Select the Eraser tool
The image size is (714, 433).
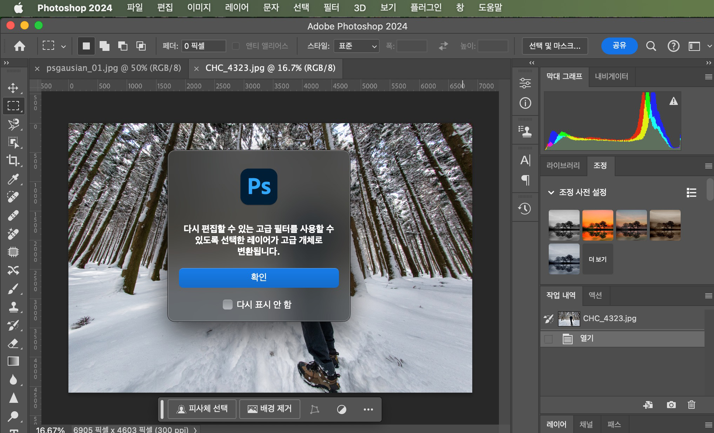[13, 343]
